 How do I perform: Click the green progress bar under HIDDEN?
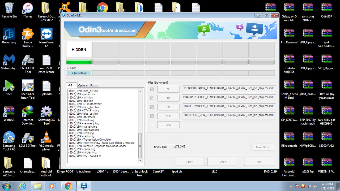79,62
